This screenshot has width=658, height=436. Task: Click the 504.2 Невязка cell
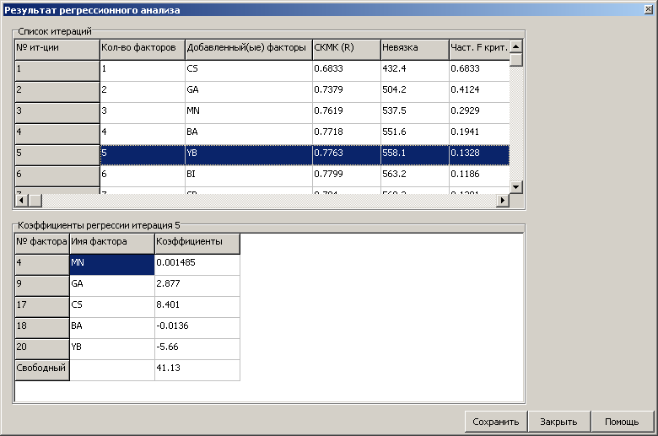point(415,92)
